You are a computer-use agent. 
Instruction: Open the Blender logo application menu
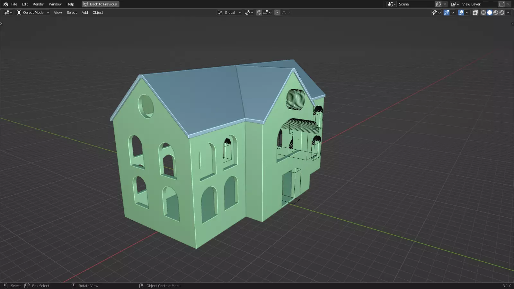point(5,4)
